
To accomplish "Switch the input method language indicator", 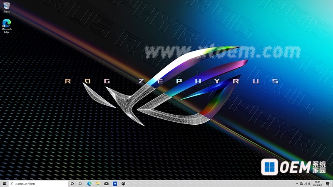I will click(x=309, y=184).
